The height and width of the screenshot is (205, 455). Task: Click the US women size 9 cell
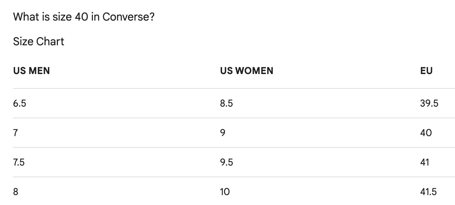click(x=223, y=133)
